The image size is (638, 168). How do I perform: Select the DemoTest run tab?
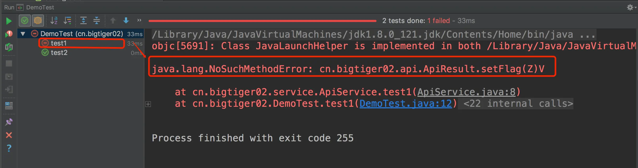click(x=40, y=7)
